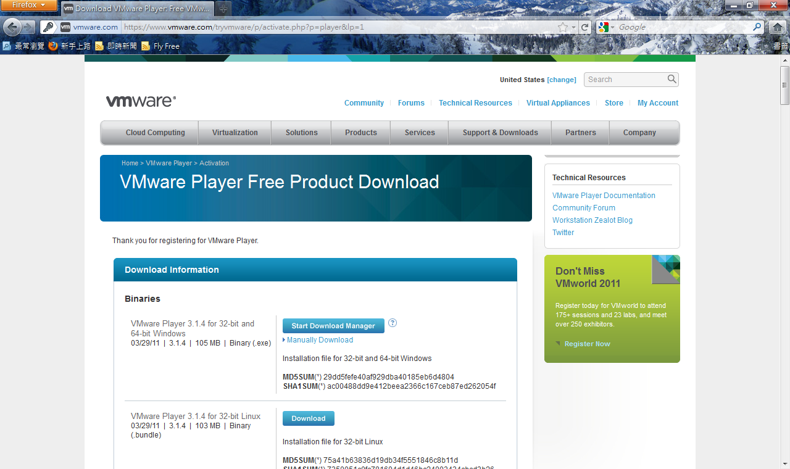790x469 pixels.
Task: Click the vm favicon in the address bar
Action: (x=65, y=27)
